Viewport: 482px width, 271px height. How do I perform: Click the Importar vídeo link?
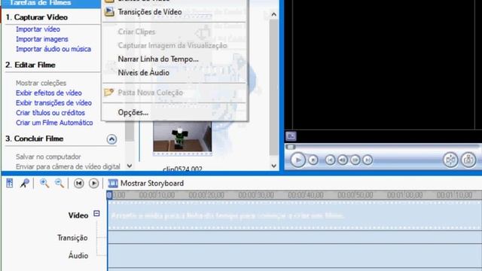38,29
